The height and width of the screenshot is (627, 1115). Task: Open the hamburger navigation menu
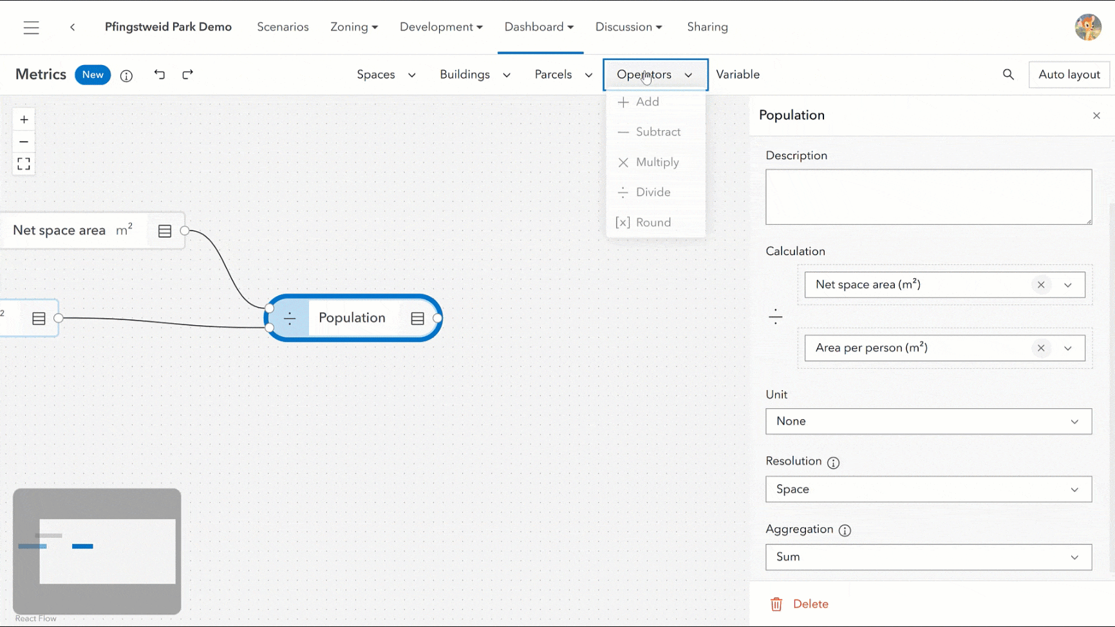coord(31,27)
